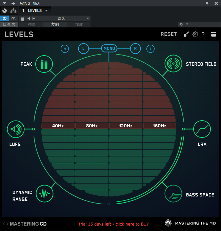Solo the Left channel (L)
The width and height of the screenshot is (221, 231).
(x=83, y=49)
